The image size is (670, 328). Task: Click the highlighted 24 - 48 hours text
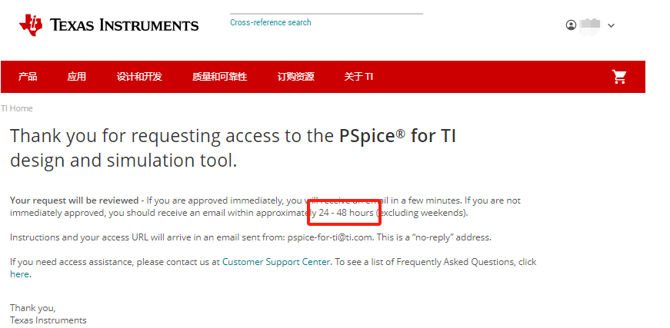[x=346, y=213]
